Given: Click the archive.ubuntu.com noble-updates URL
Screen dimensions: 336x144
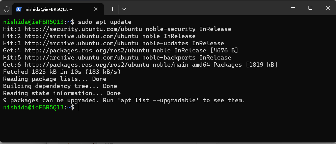Looking at the screenshot, I should [x=81, y=43].
